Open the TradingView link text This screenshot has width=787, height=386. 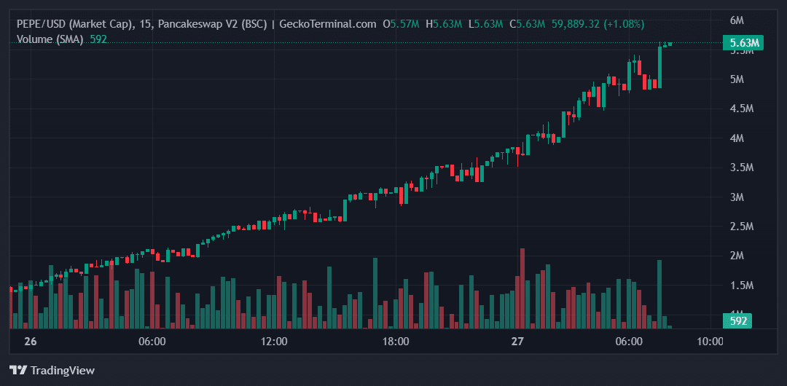click(x=63, y=371)
